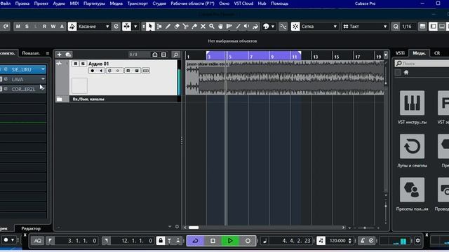Click the tempo value 120.000
The image size is (449, 252).
(x=337, y=241)
